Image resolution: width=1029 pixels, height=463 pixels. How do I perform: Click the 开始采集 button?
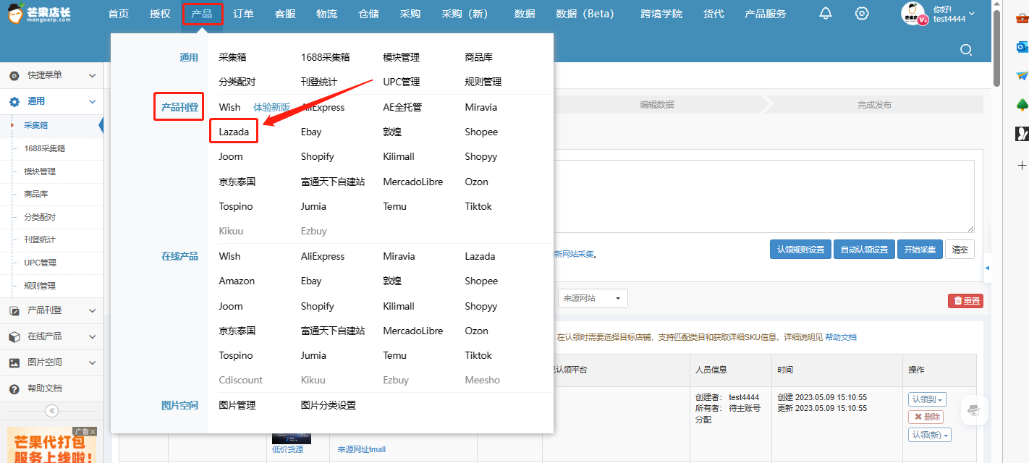point(920,250)
